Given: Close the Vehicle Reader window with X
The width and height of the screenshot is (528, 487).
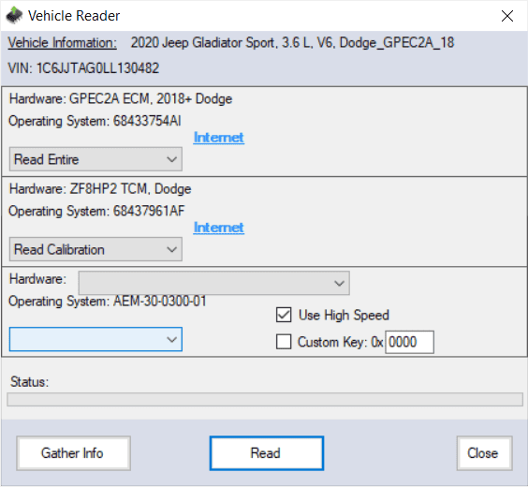Looking at the screenshot, I should coord(507,16).
